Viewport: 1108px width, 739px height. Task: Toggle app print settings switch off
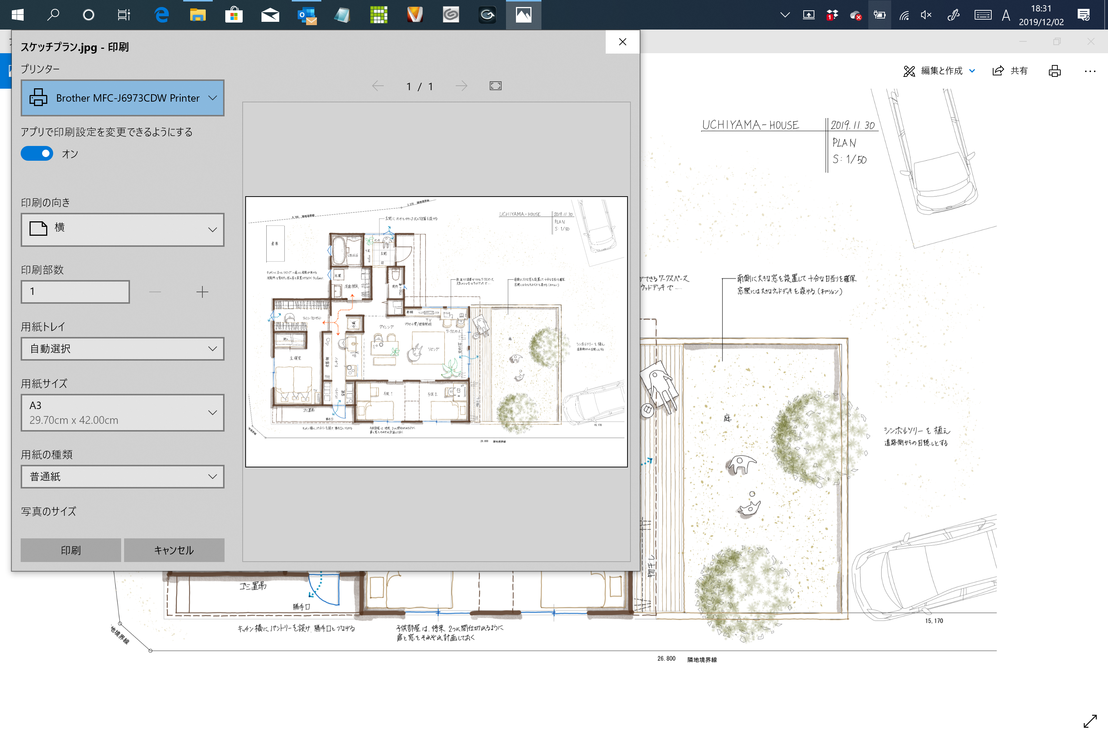pos(37,154)
